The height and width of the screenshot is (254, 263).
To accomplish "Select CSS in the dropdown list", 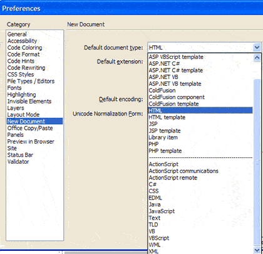I will click(153, 191).
